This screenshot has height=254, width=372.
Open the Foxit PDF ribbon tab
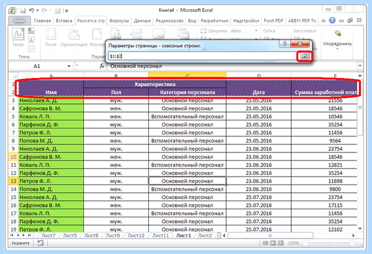tap(273, 21)
